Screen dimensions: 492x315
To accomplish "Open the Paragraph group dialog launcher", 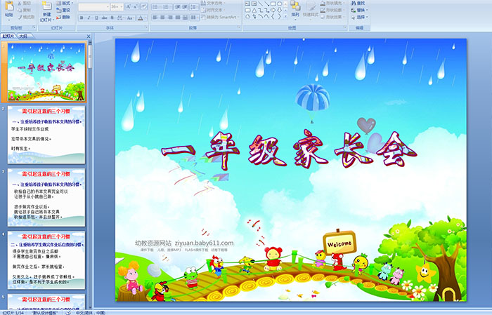I will tap(239, 27).
